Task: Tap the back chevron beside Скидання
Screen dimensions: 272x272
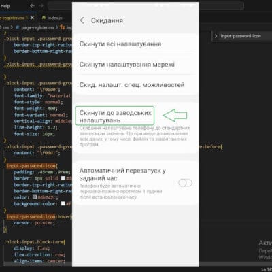Action: tap(82, 20)
